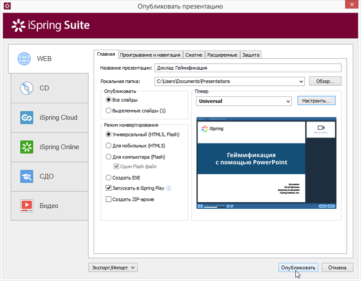Click the Обзор... browse button
The height and width of the screenshot is (281, 361).
coord(325,81)
